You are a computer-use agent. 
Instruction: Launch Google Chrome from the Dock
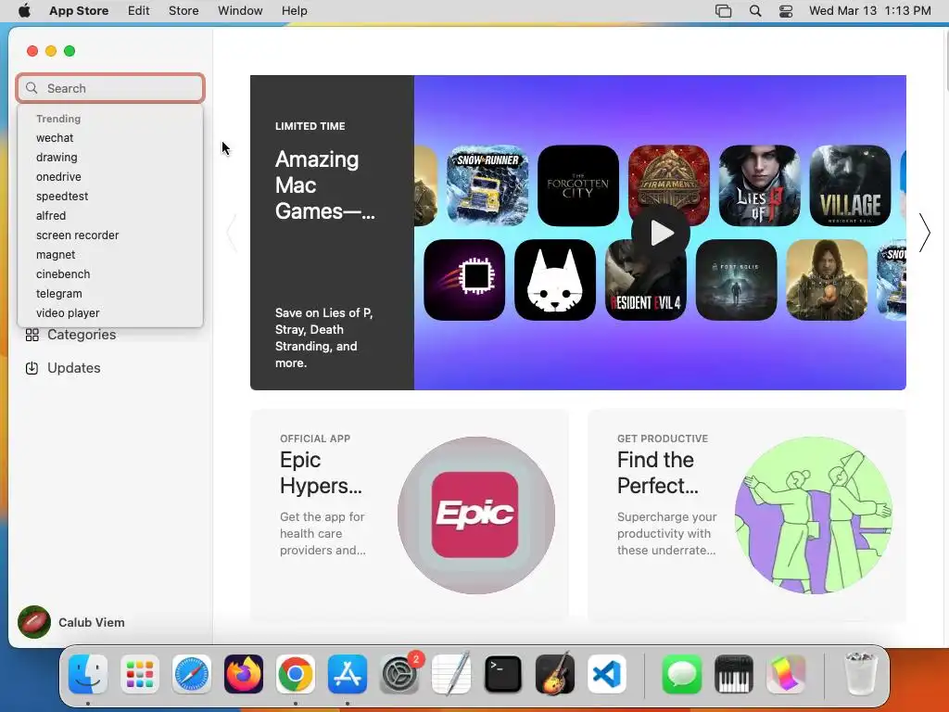[296, 674]
